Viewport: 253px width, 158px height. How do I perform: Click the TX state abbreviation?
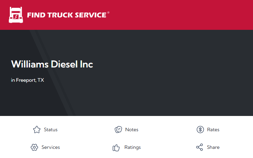(x=41, y=80)
